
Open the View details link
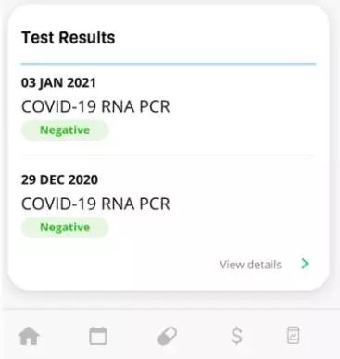[250, 265]
